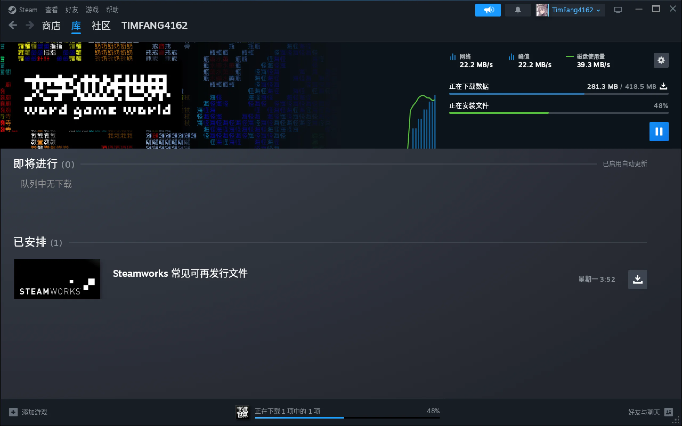Go forward with the right arrow

coord(30,25)
